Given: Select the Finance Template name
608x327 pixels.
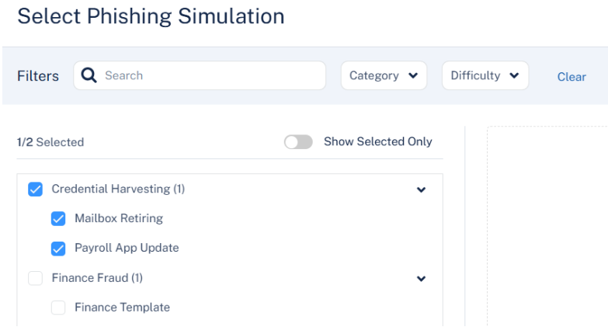Looking at the screenshot, I should pos(122,307).
